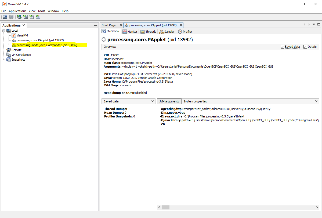Screen dimensions: 322x218
Task: Click the Add Application Snapshot toolbar icon
Action: click(38, 17)
